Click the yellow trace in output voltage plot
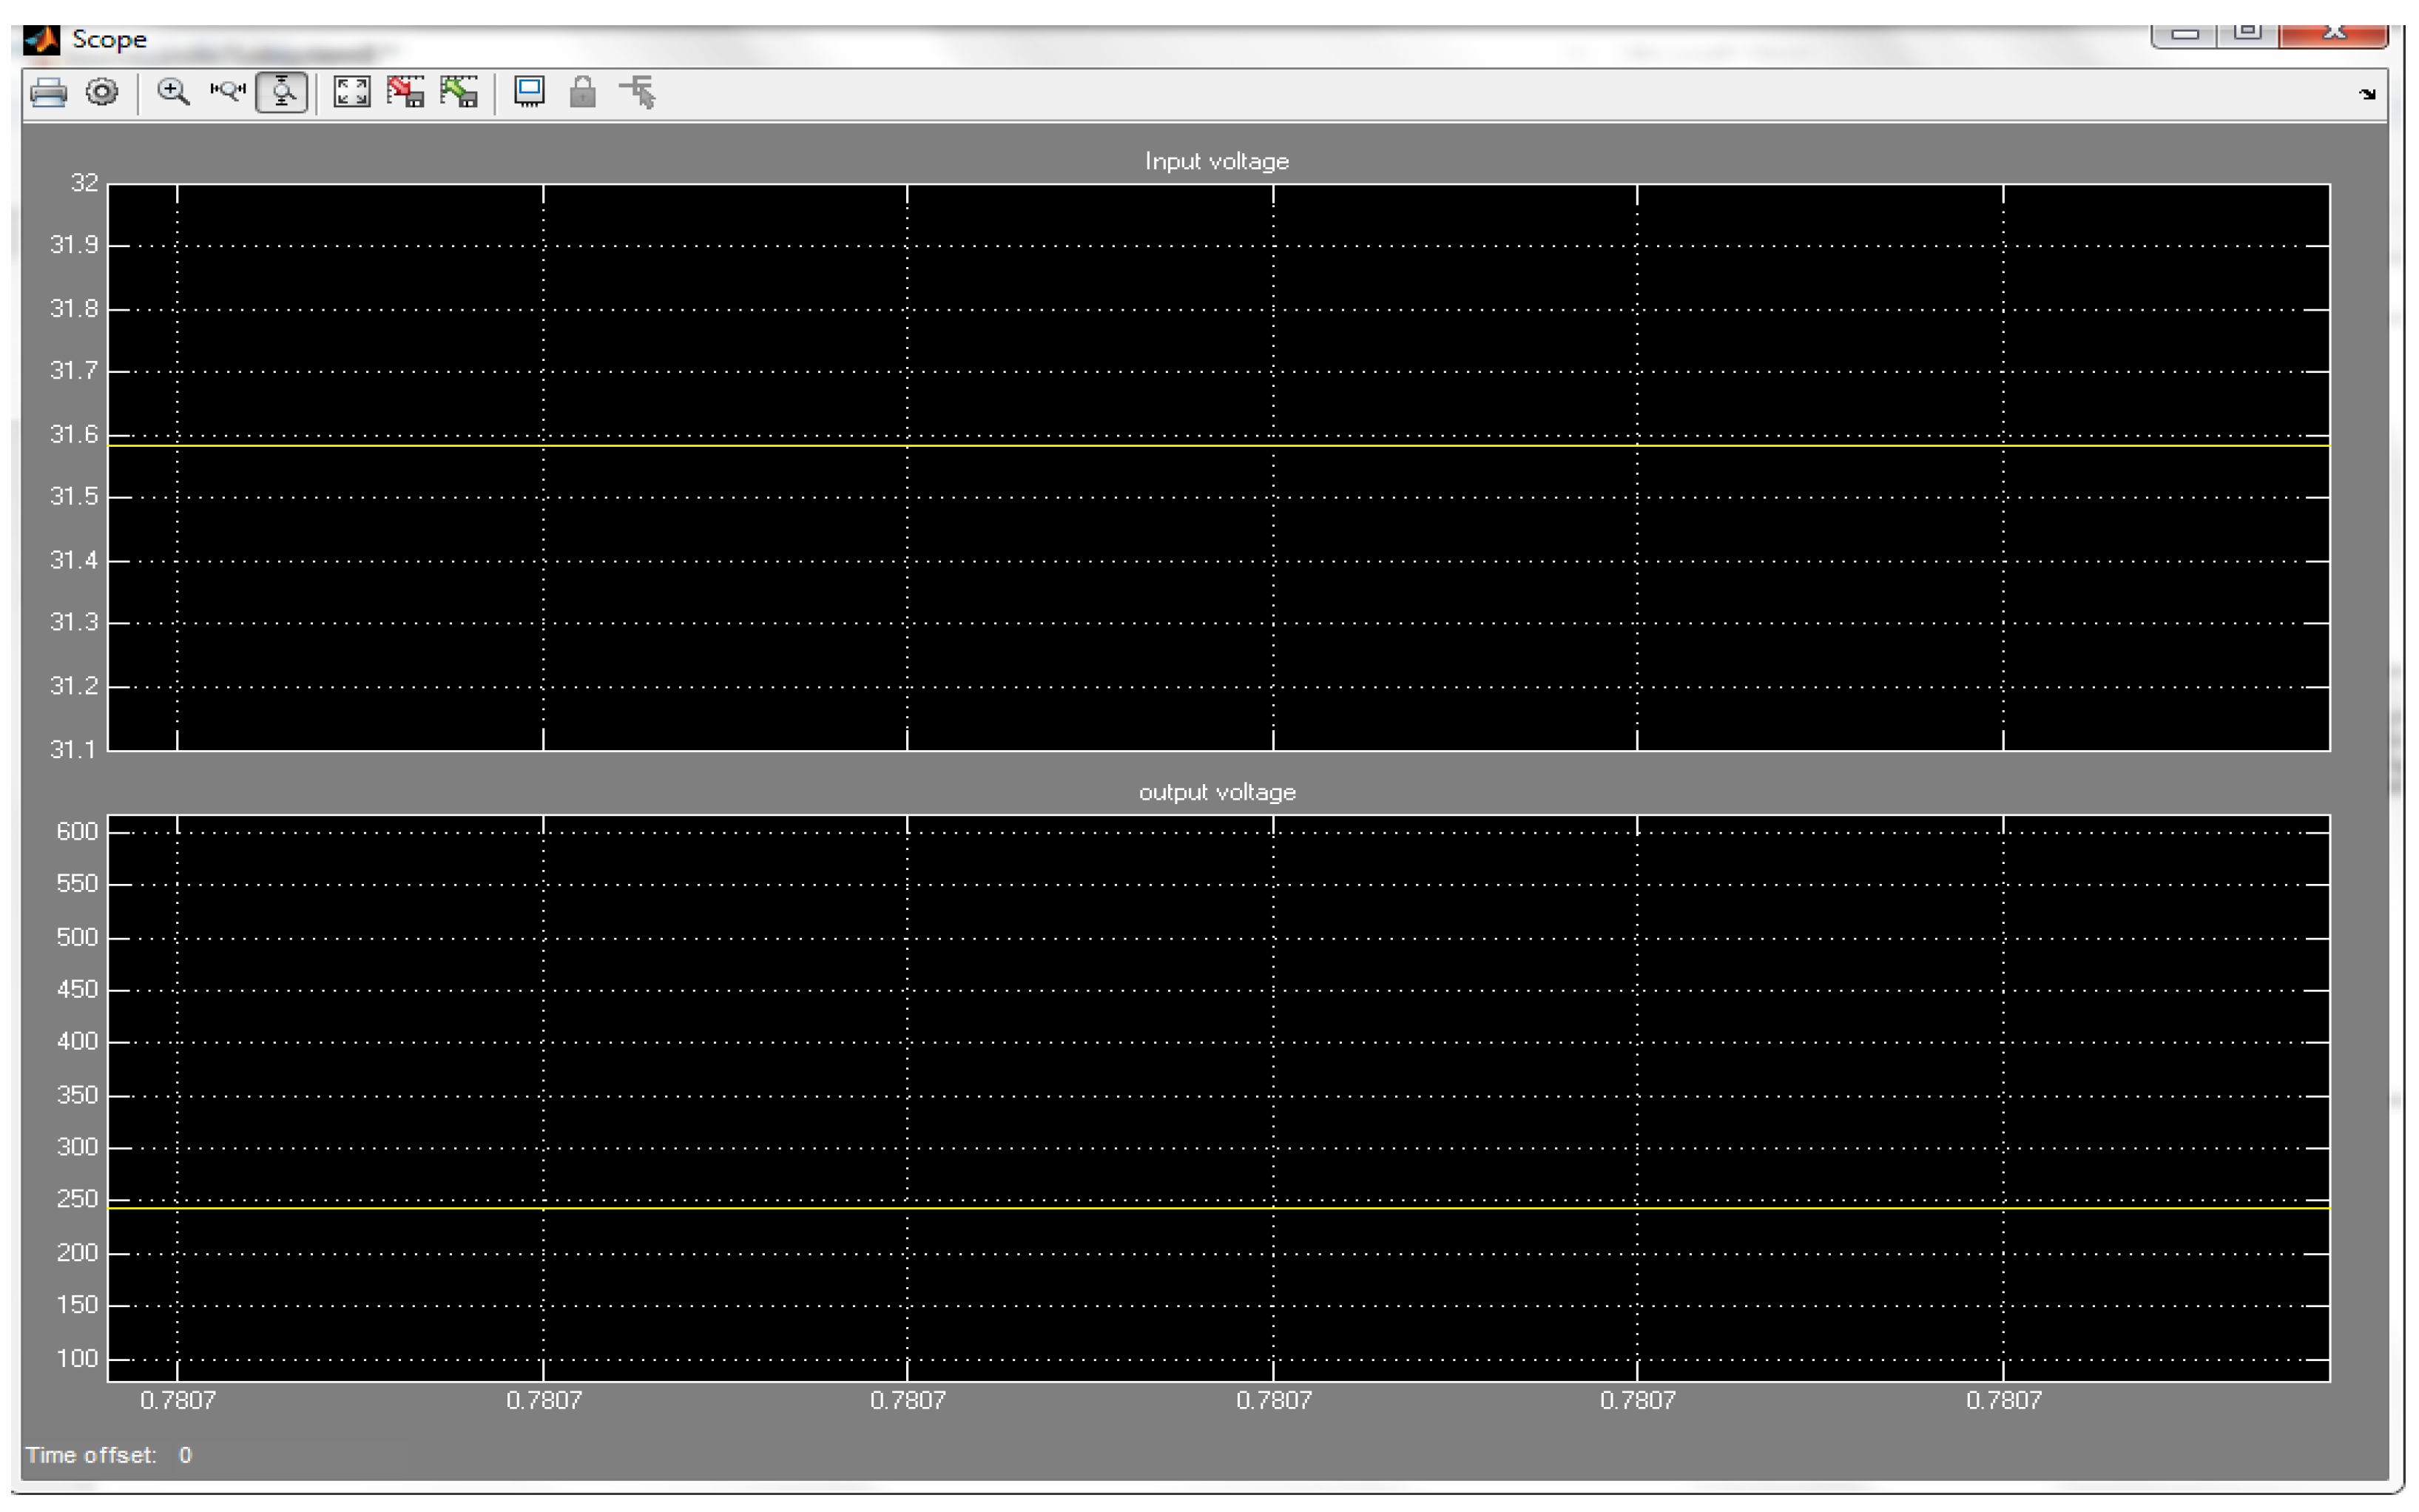 point(1216,1208)
